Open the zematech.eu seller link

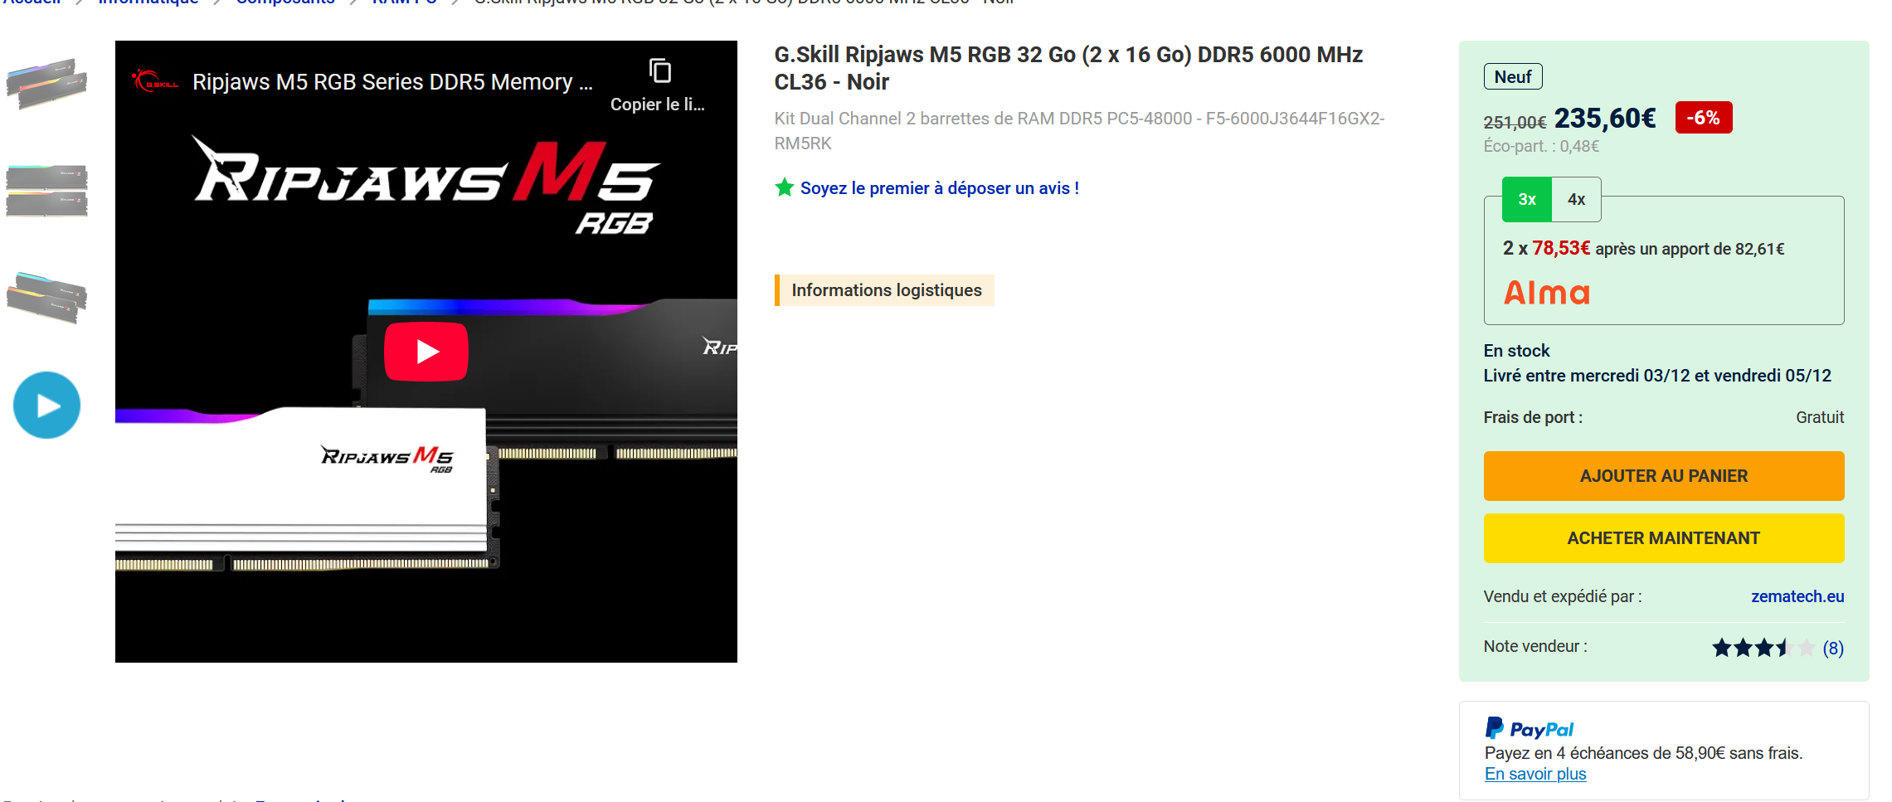coord(1797,596)
